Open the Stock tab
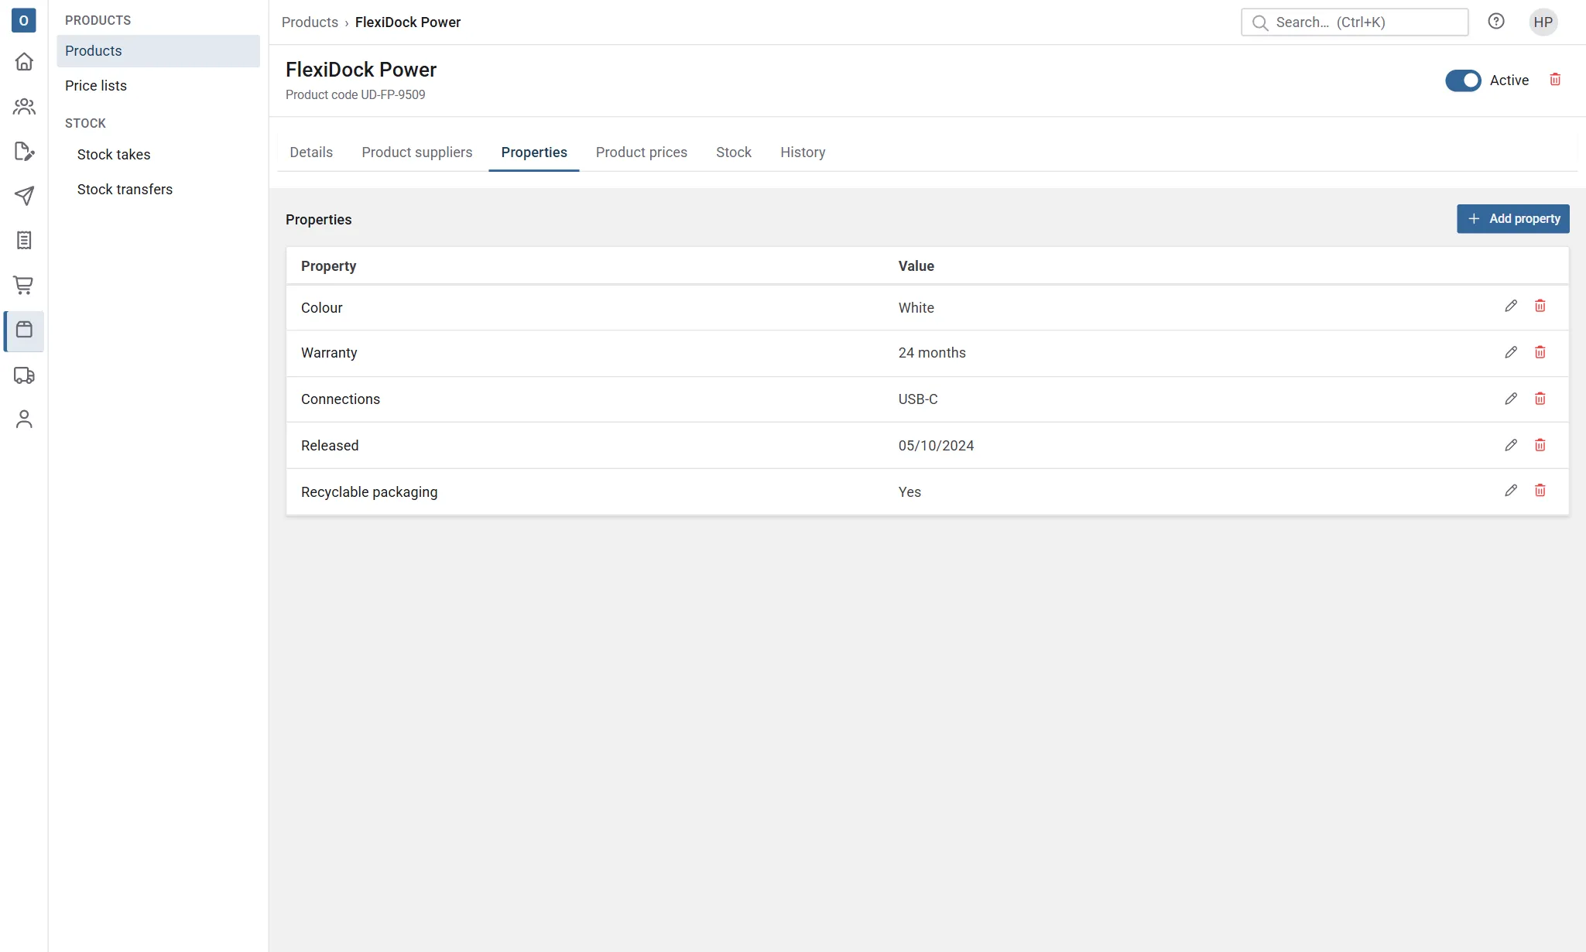Image resolution: width=1586 pixels, height=952 pixels. coord(733,152)
